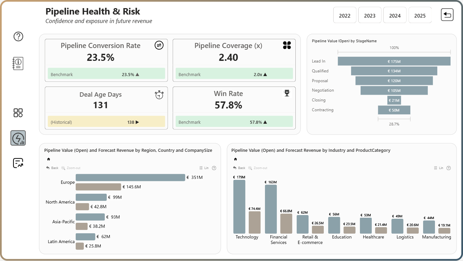Toggle Lin scale in Region chart
This screenshot has width=463, height=261.
pyautogui.click(x=204, y=168)
